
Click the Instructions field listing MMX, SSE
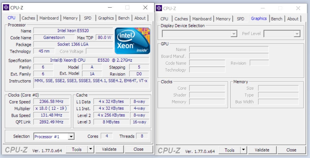coord(91,83)
